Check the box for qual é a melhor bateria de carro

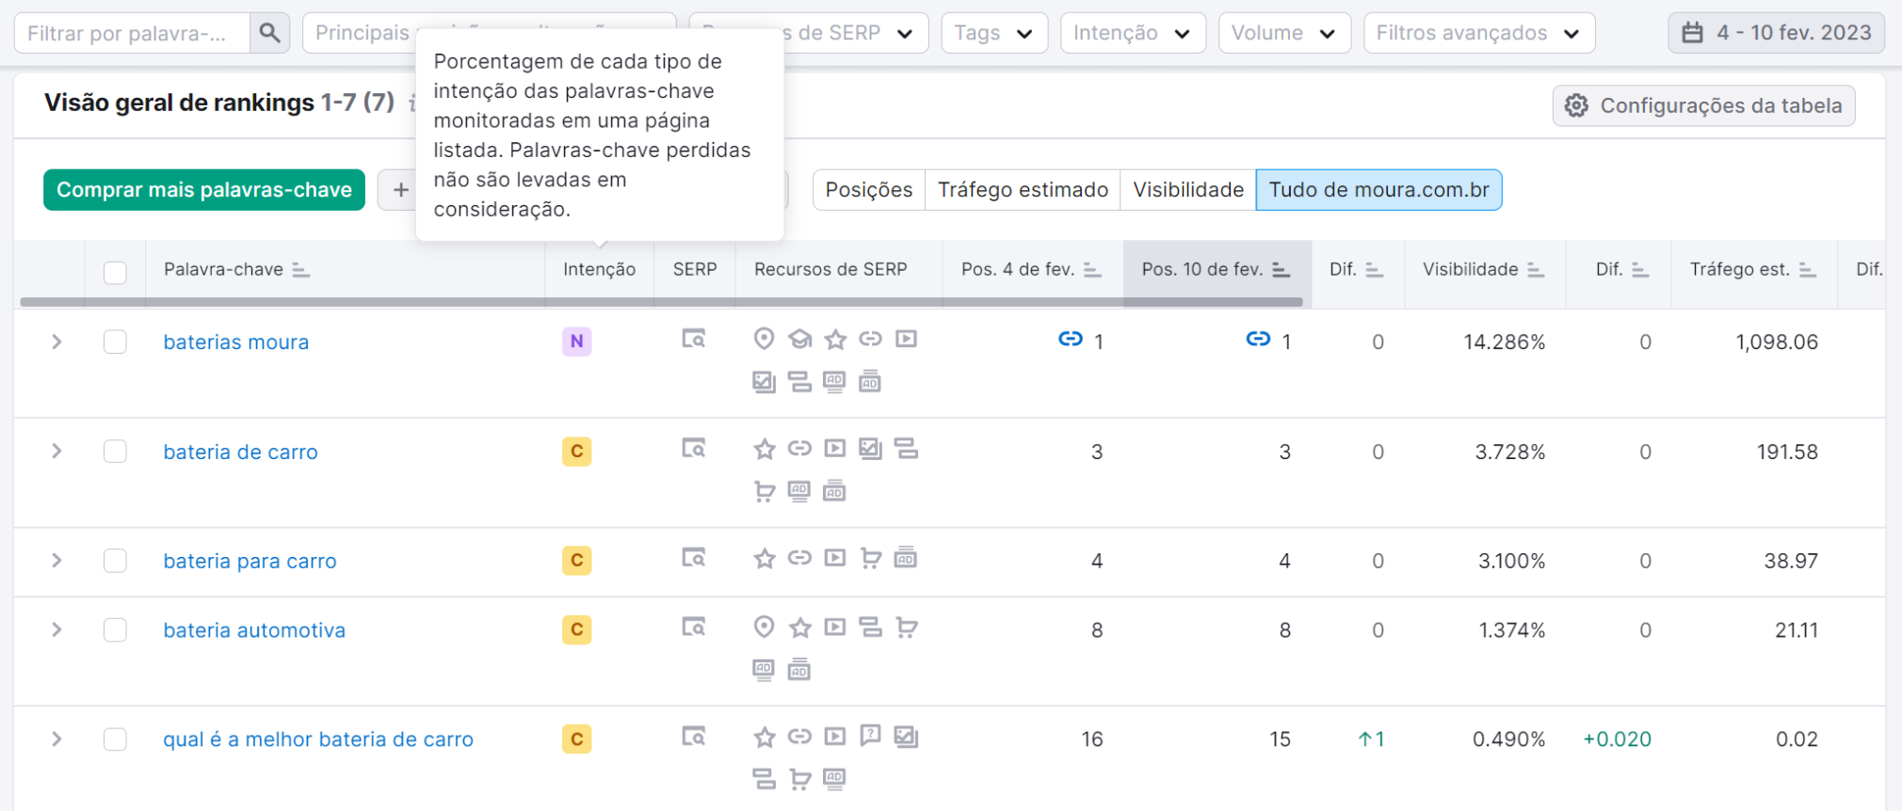coord(115,739)
